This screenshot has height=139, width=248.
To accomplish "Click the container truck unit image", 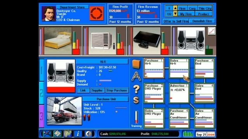I will 64,111.
